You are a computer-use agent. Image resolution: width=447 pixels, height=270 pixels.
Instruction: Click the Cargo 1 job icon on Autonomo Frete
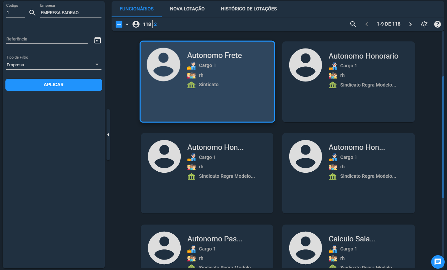(191, 66)
